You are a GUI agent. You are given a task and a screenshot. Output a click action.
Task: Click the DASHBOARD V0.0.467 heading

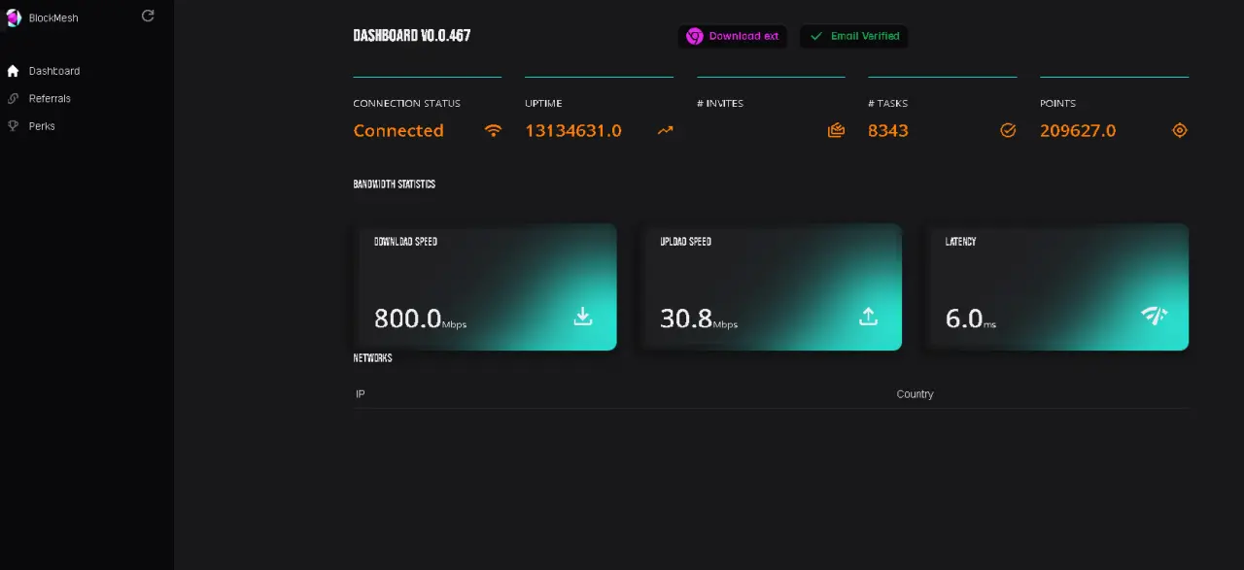point(412,36)
